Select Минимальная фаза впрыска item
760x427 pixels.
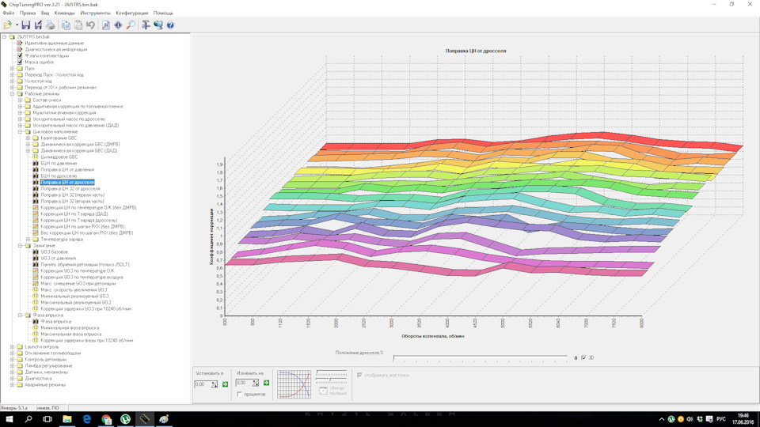pyautogui.click(x=70, y=327)
